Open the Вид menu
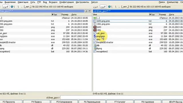 pos(45,2)
